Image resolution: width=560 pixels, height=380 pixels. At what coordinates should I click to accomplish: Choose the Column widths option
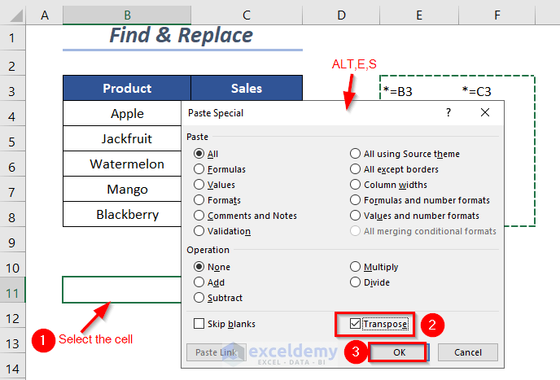(x=356, y=185)
